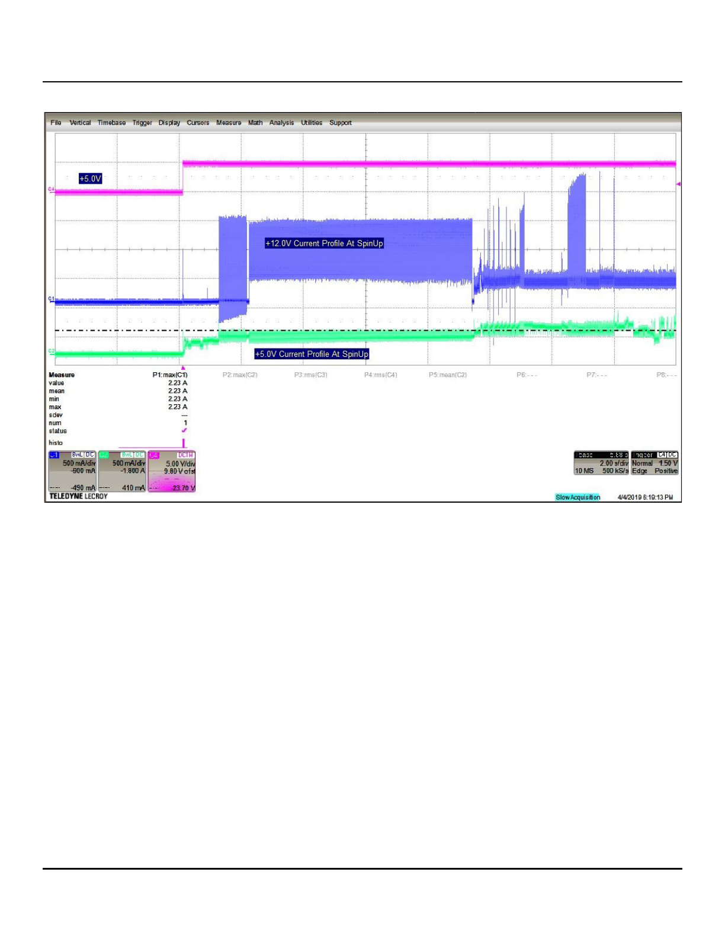725x939 pixels.
Task: Click the Timebase descriptor box
Action: pos(601,463)
